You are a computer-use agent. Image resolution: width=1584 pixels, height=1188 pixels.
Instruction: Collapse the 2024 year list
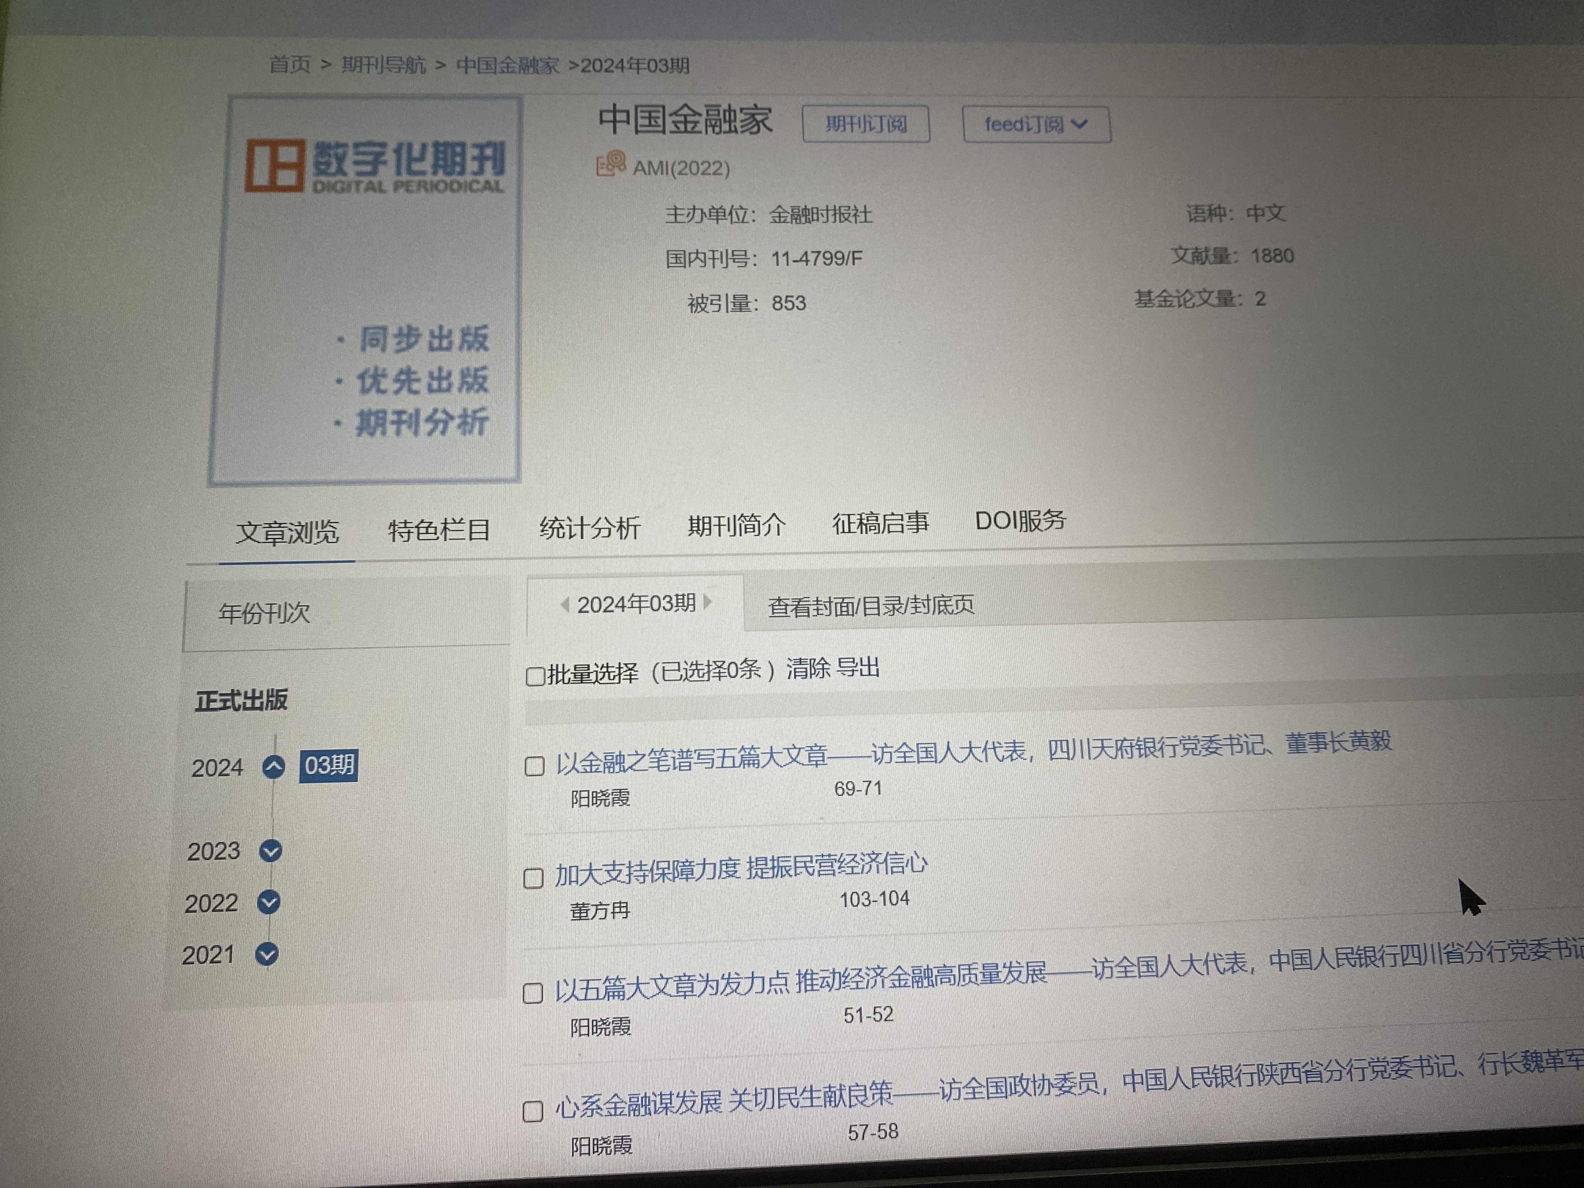click(x=273, y=767)
